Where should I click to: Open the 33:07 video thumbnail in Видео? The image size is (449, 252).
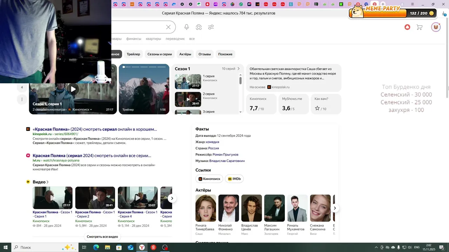[138, 198]
